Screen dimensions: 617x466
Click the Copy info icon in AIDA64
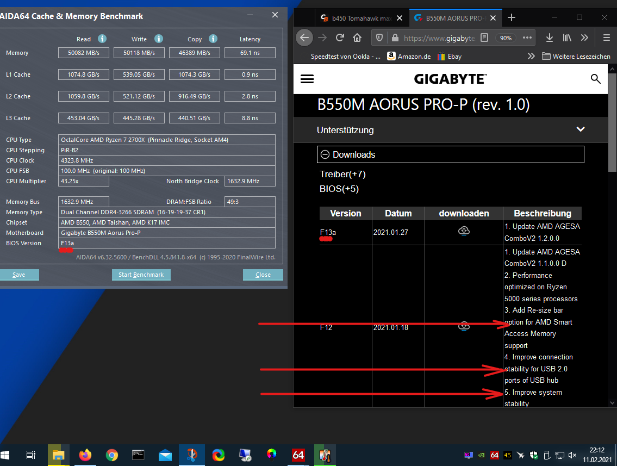click(x=213, y=39)
